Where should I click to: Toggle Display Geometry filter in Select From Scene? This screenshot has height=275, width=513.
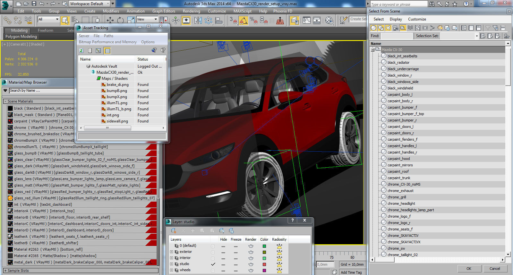(x=373, y=28)
